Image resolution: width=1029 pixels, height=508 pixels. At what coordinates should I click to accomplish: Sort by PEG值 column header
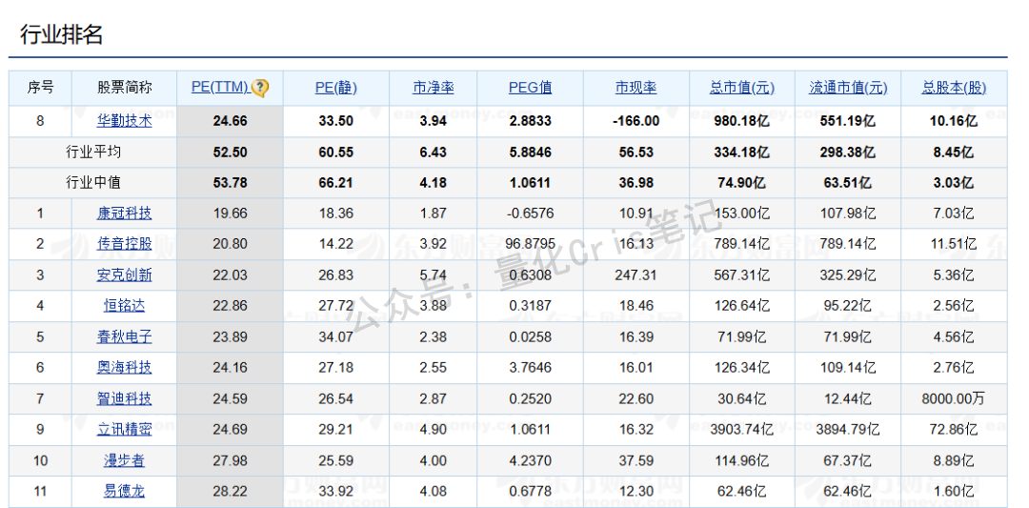pos(531,88)
